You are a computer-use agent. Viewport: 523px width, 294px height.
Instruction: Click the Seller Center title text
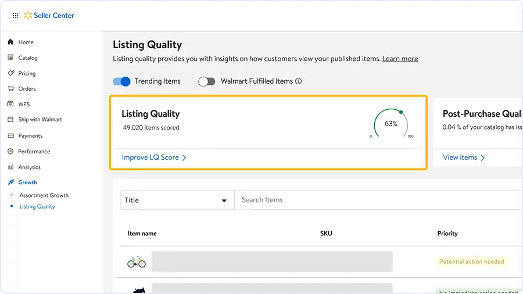pos(54,15)
